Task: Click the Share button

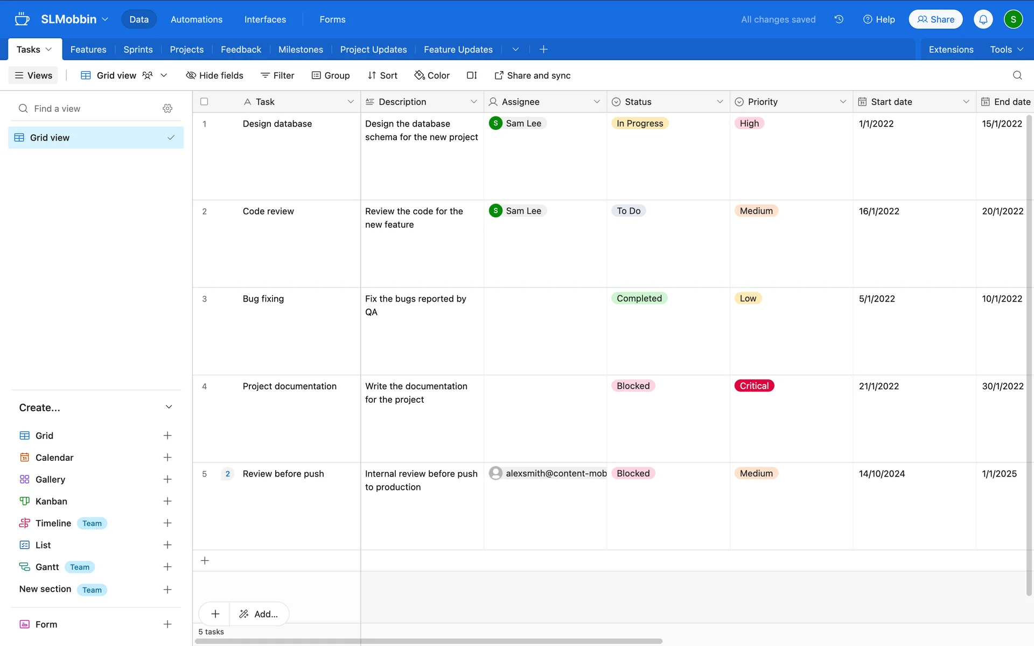Action: (x=935, y=19)
